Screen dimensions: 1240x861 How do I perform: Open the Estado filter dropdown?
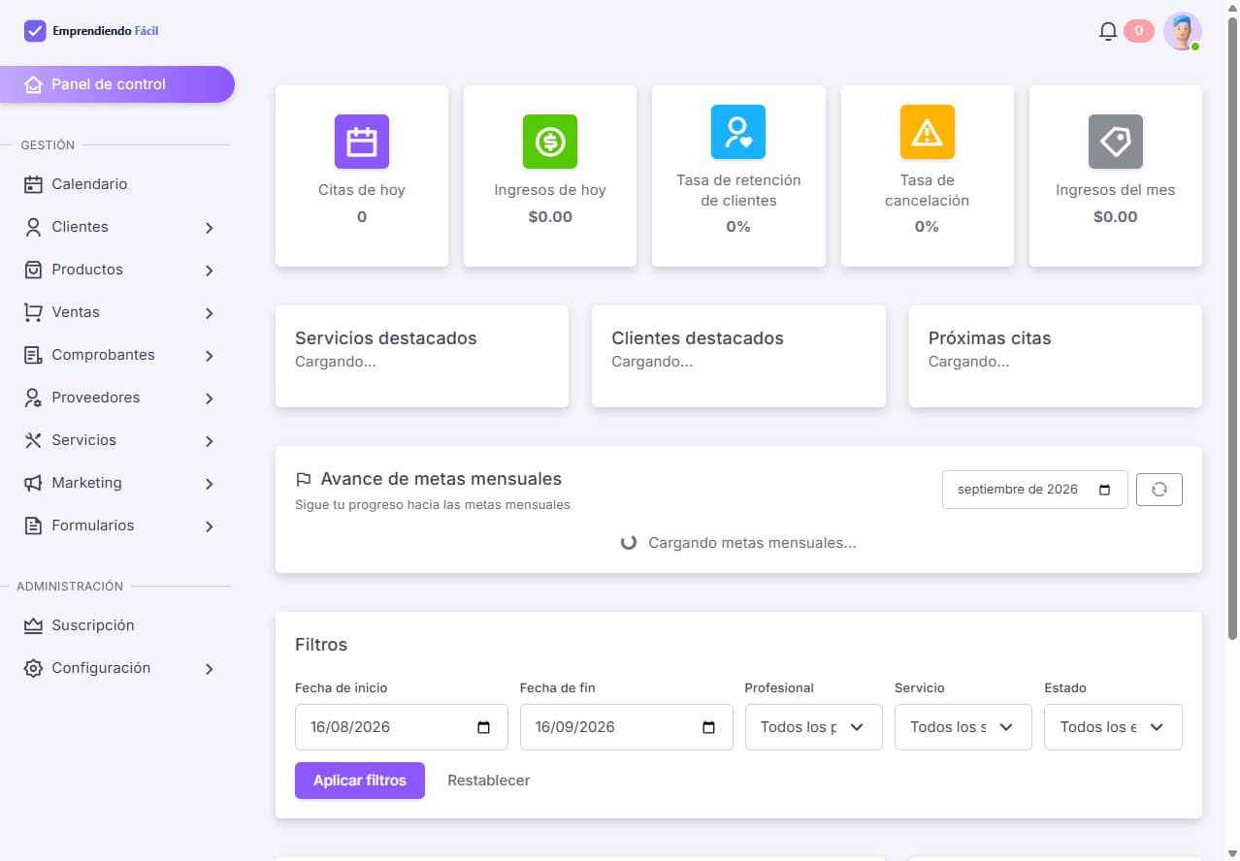[1113, 727]
